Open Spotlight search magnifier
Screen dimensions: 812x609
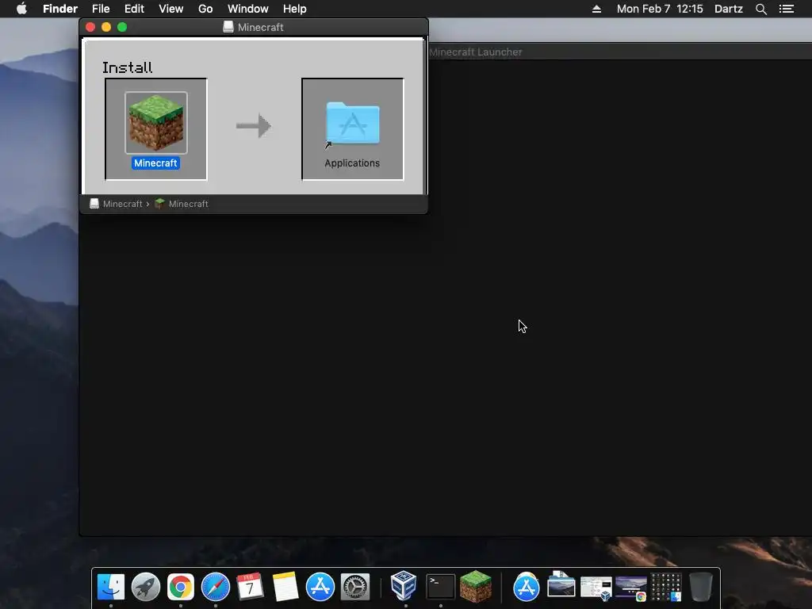click(x=760, y=9)
